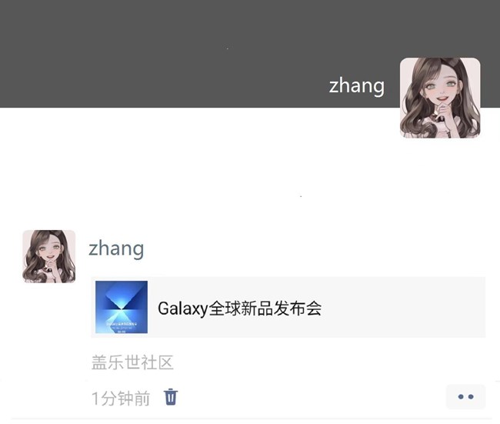Viewport: 500px width, 424px height.
Task: Open the two-dot like and comment menu
Action: [465, 396]
